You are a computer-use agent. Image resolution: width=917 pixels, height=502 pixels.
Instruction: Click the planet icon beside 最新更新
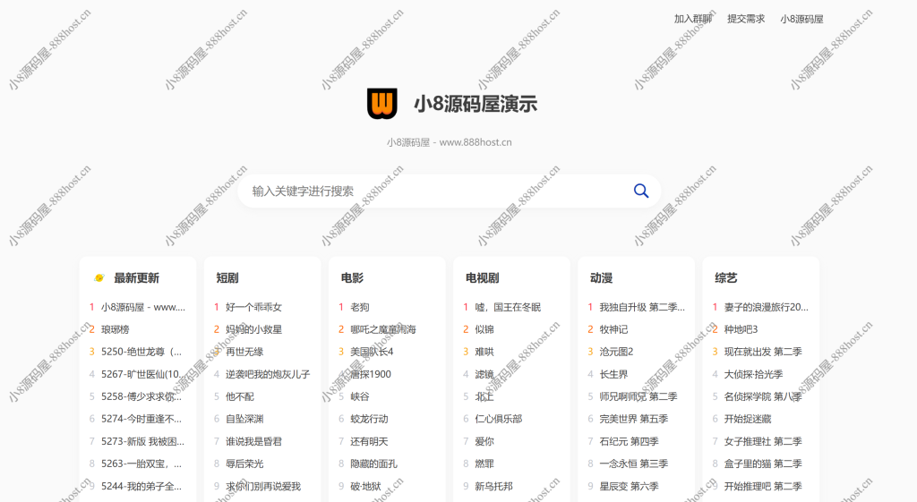tap(99, 278)
